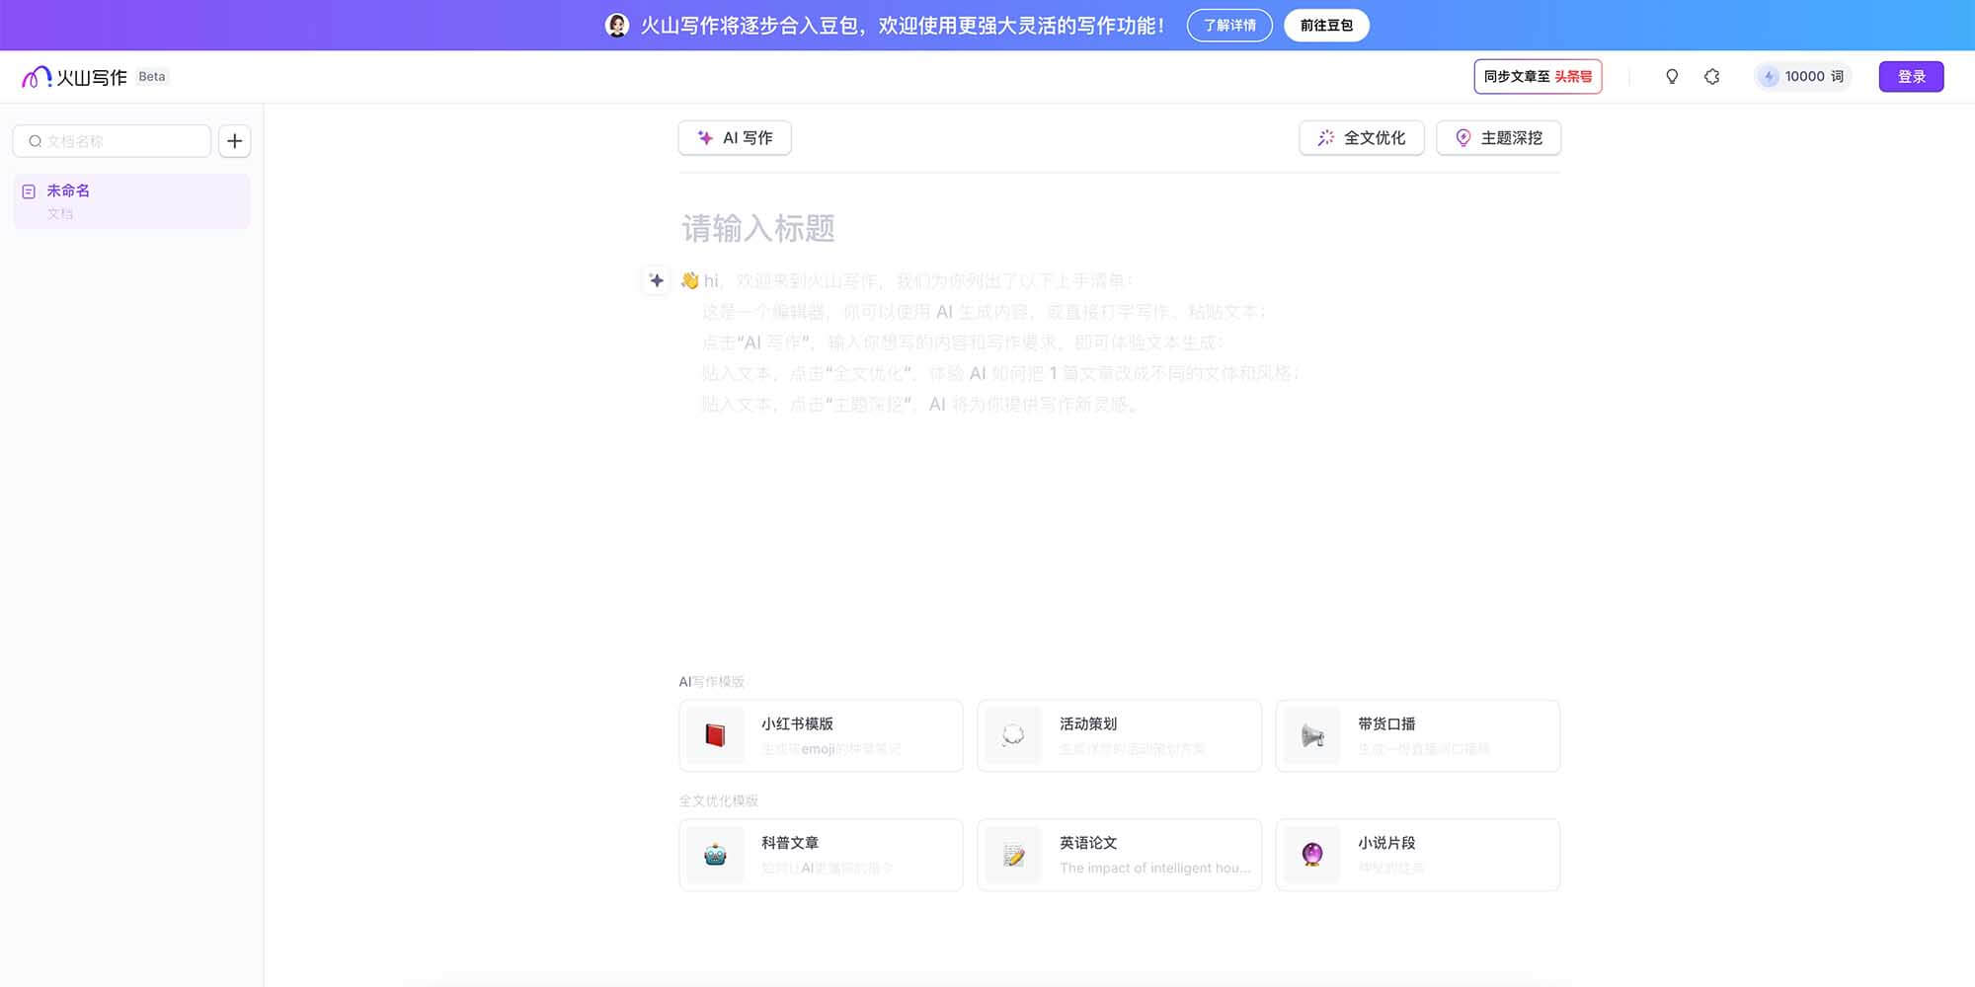The width and height of the screenshot is (1975, 987).
Task: Open the 科普文章 robot template icon
Action: point(714,854)
